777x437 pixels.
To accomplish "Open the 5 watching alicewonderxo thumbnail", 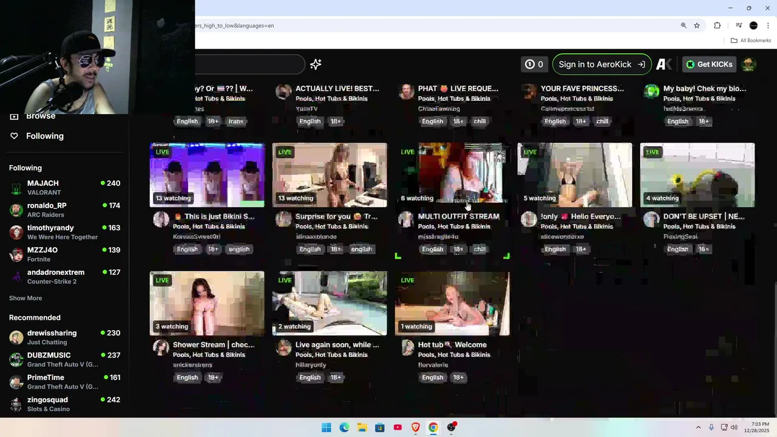I will tap(575, 175).
